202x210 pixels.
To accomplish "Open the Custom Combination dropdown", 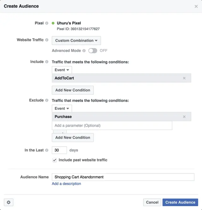I will pyautogui.click(x=76, y=40).
